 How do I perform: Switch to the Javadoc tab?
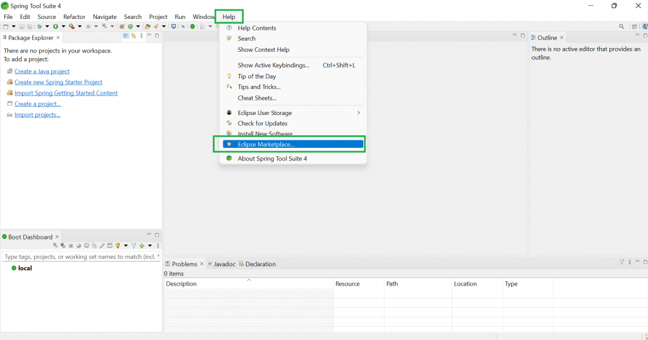coord(221,264)
